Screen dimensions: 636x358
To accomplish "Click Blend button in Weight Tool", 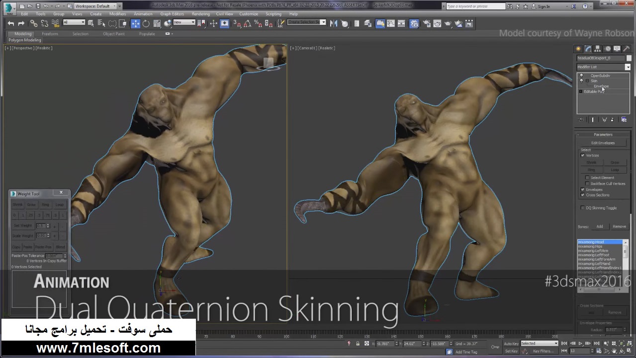I will [x=60, y=247].
